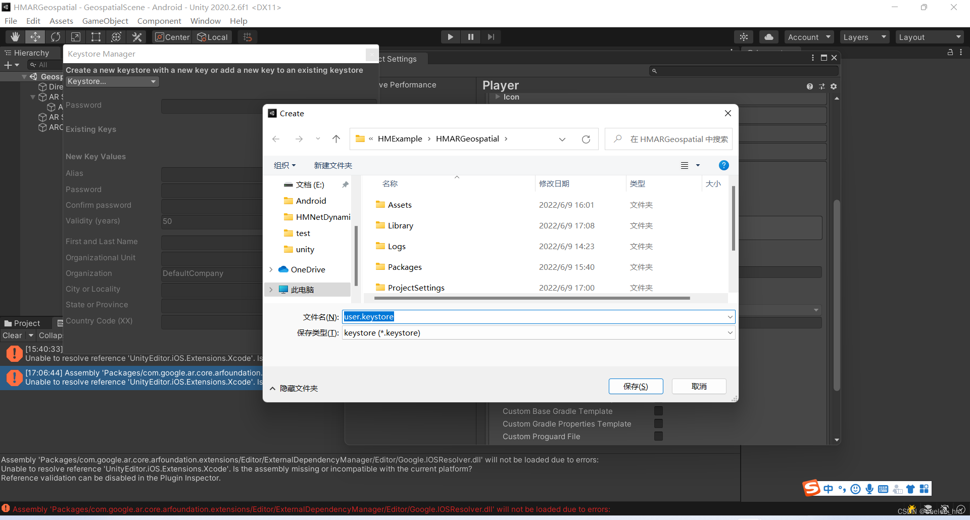Open the Edit menu
Viewport: 970px width, 520px height.
33,21
